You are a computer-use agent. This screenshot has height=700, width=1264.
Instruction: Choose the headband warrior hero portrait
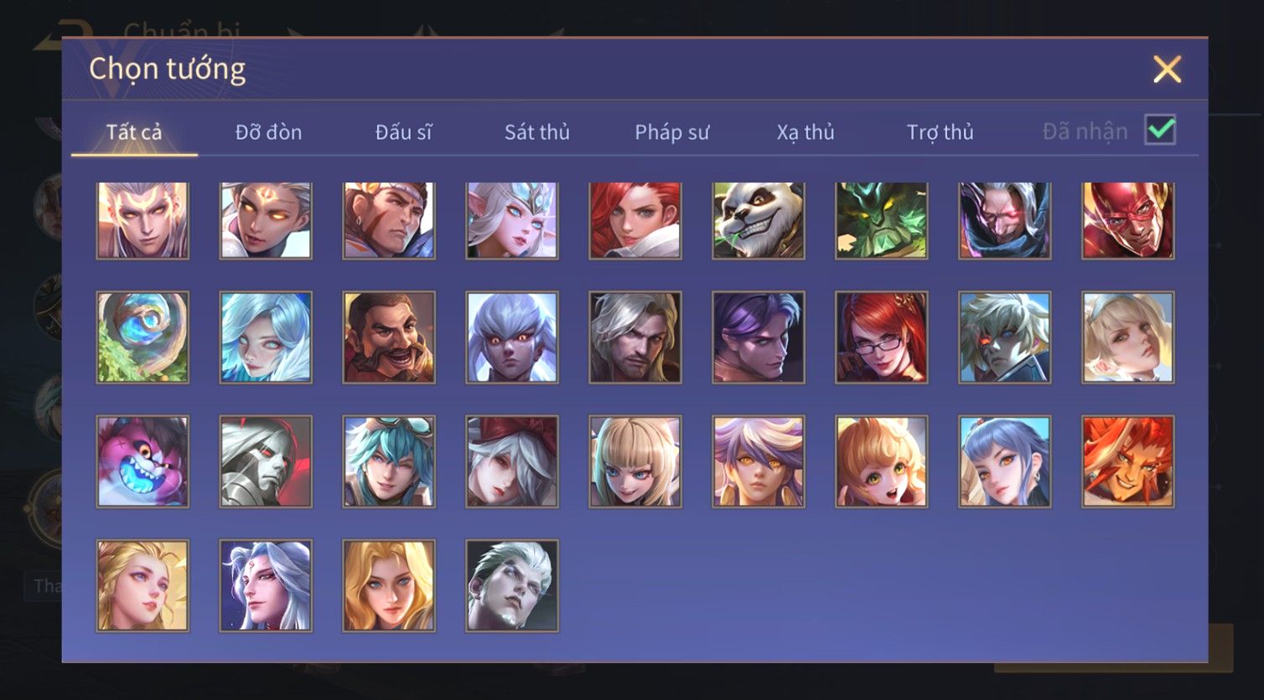click(x=389, y=220)
